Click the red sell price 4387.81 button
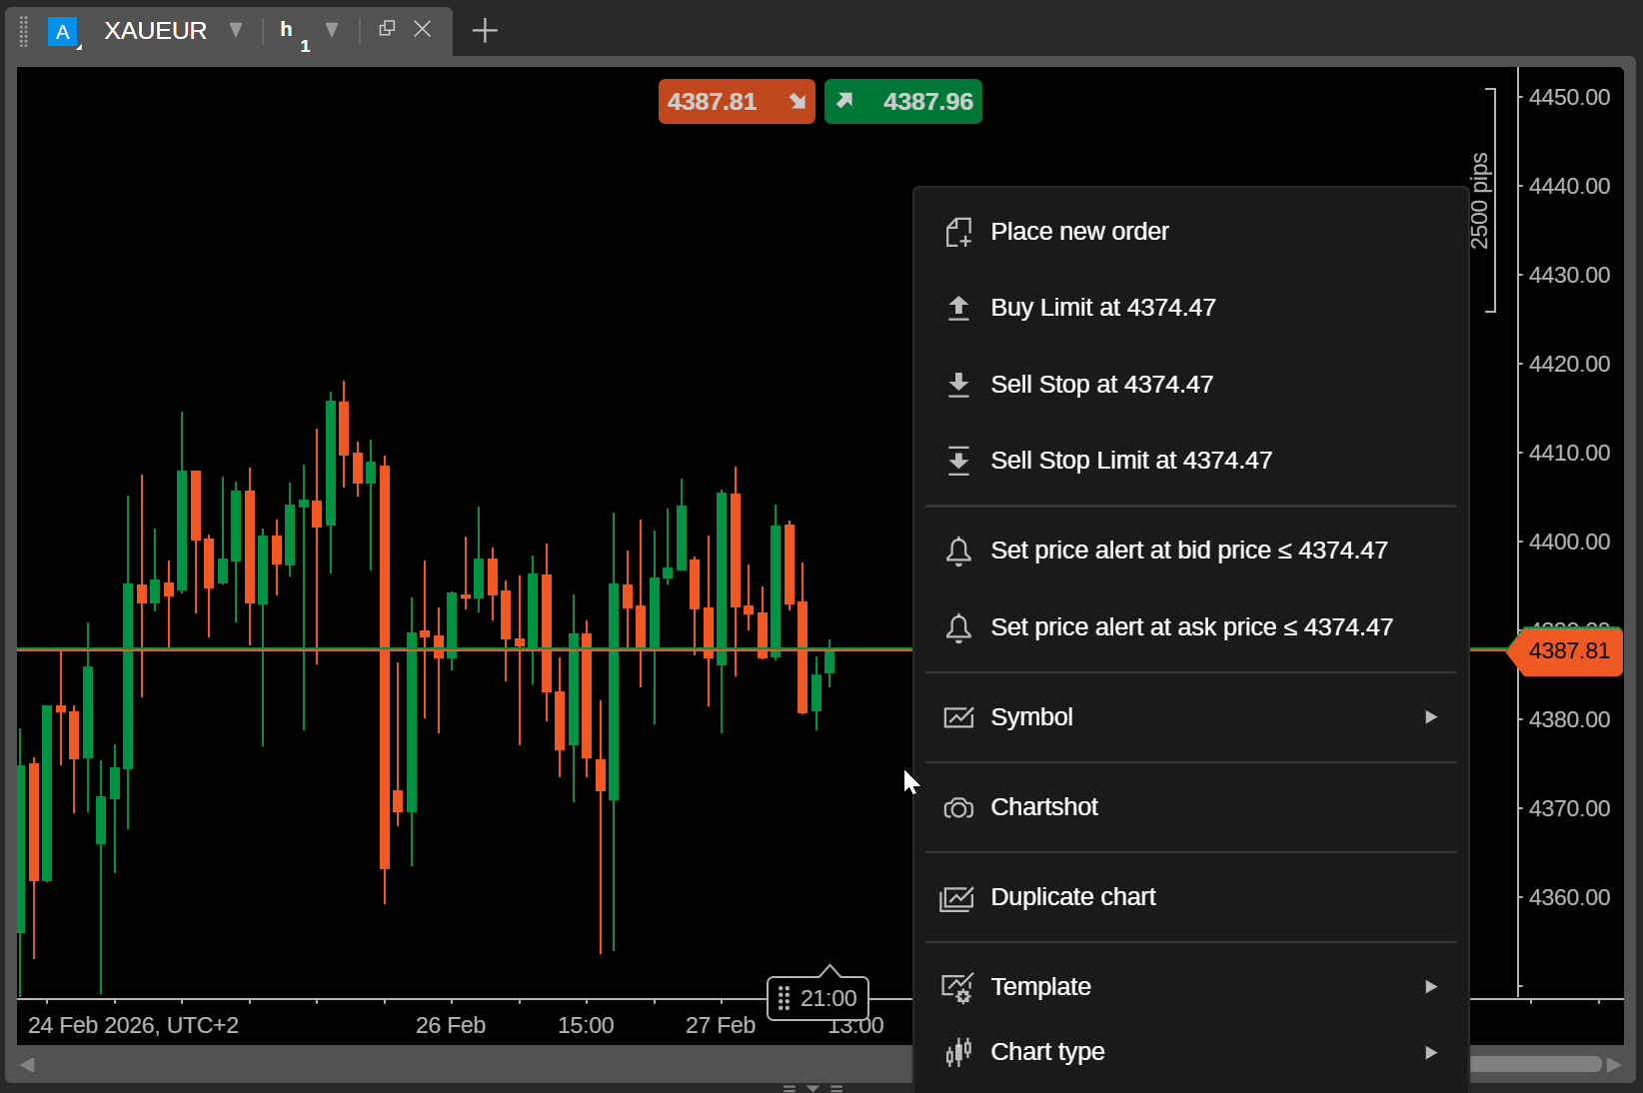 click(x=737, y=101)
